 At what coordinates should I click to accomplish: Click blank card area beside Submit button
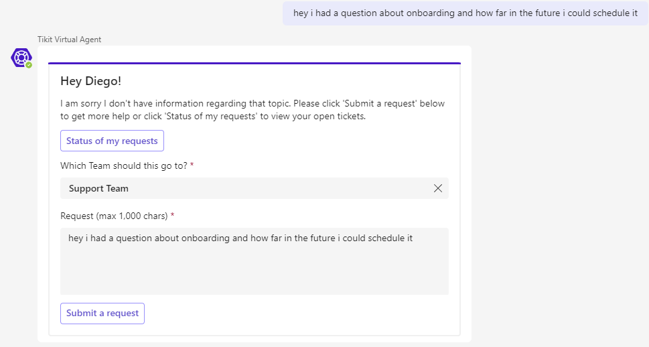pos(298,314)
